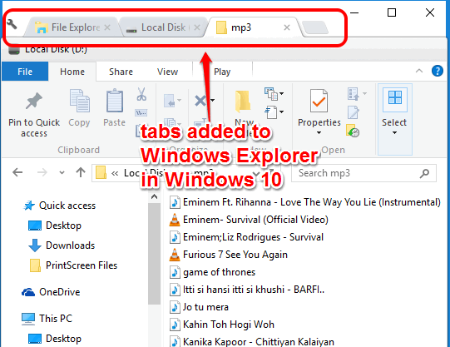Click the navigation pane scrollbar thumb
Viewport: 450px width, 347px height.
point(154,254)
